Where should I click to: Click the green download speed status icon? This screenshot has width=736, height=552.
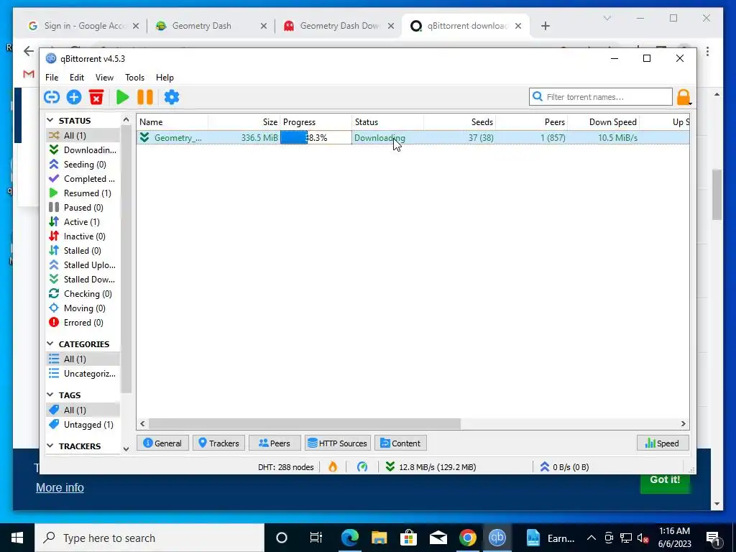coord(390,466)
